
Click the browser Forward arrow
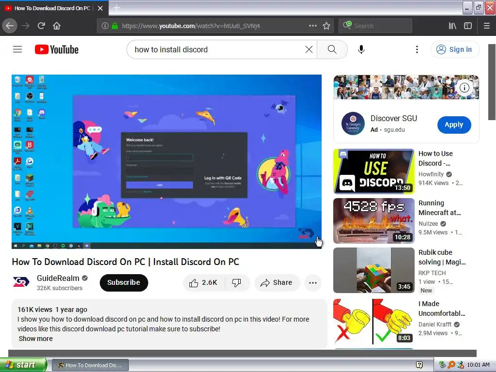coord(26,26)
